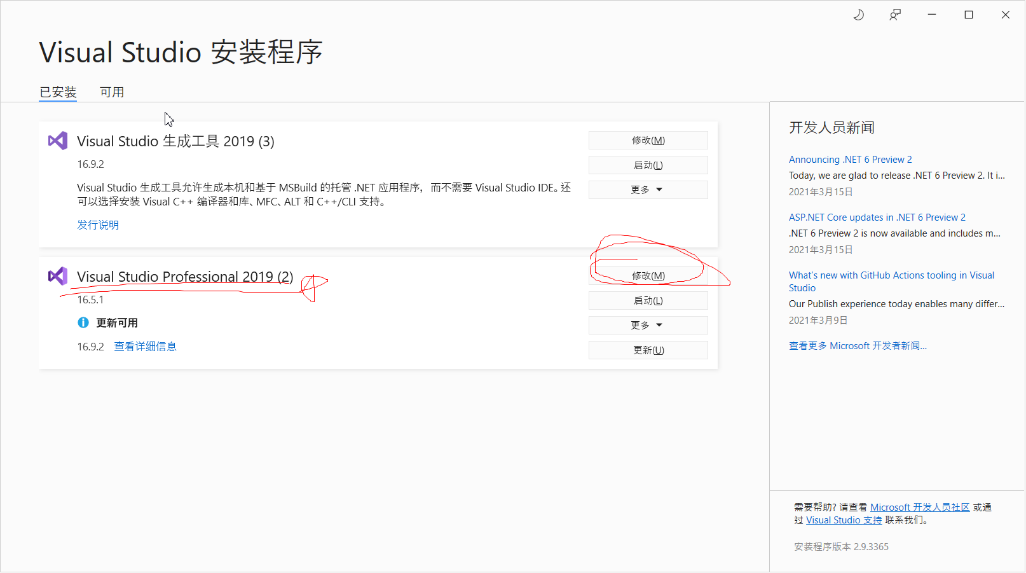Click the Visual Studio Build Tools logo icon

(x=58, y=141)
